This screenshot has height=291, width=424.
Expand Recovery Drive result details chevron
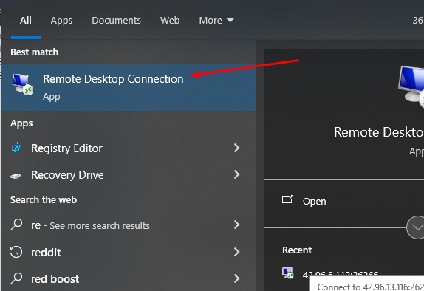click(x=236, y=174)
